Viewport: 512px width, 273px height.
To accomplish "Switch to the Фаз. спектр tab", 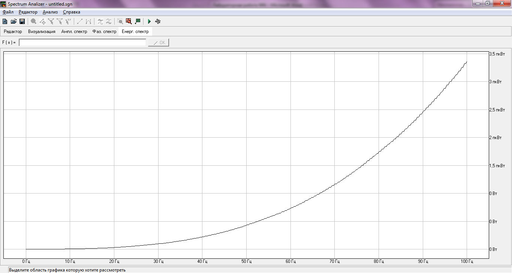I will point(105,31).
